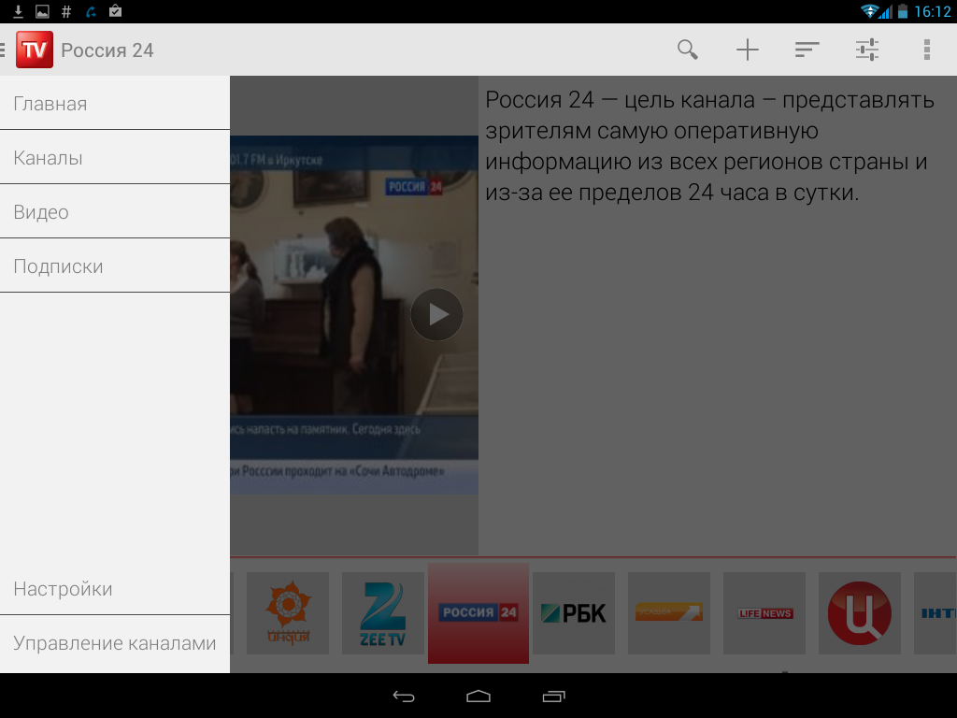Screen dimensions: 957x718
Task: Open Каналы in the side menu
Action: click(x=115, y=157)
